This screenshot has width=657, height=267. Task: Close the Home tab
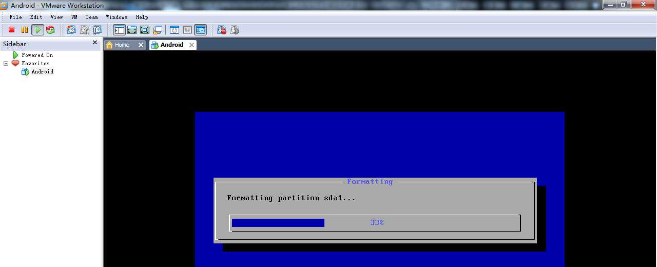point(141,45)
